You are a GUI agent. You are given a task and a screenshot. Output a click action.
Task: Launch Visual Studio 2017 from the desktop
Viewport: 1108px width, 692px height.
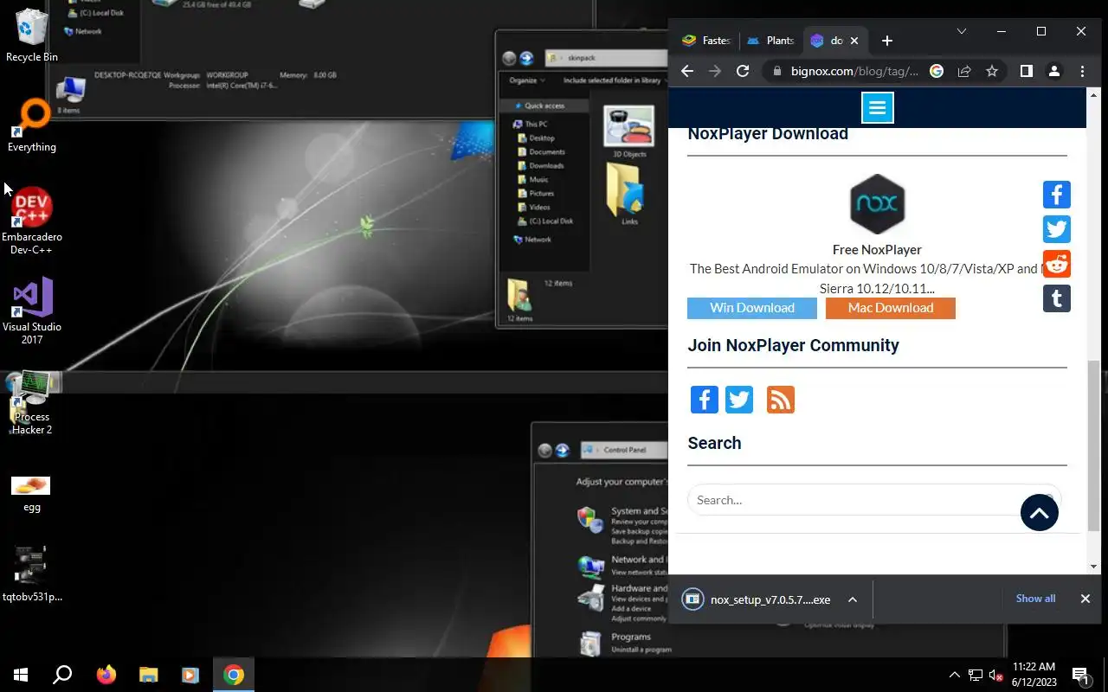pos(32,311)
